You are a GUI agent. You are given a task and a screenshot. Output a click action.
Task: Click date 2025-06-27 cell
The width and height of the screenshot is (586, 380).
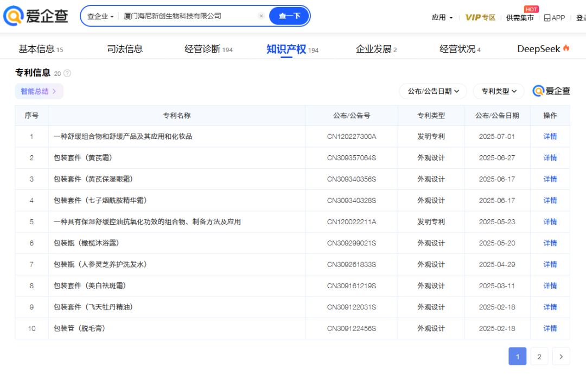click(496, 158)
